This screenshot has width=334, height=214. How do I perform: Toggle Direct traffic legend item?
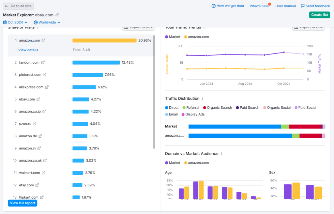click(172, 108)
